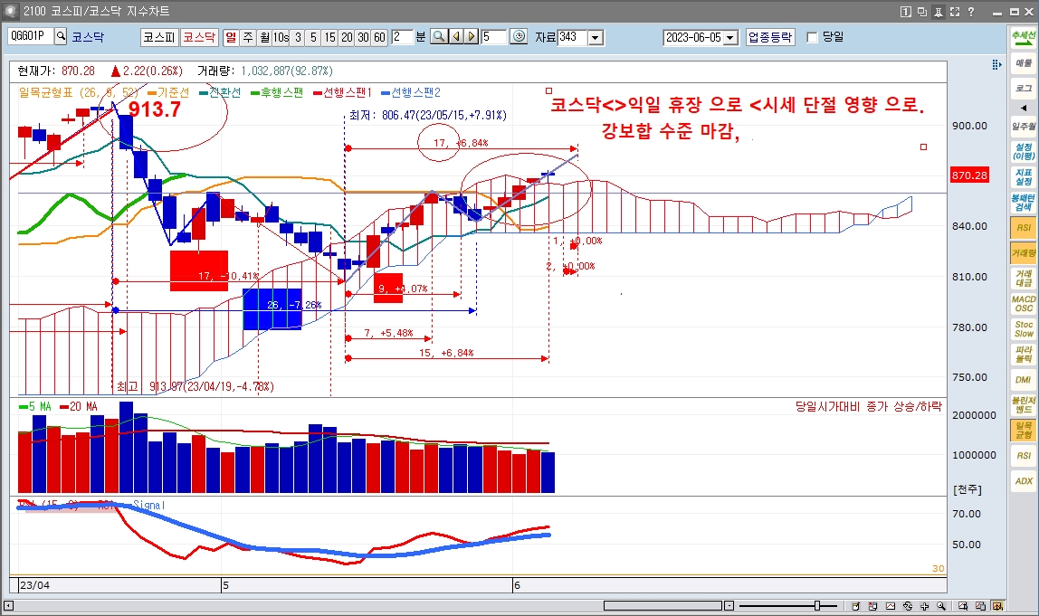The height and width of the screenshot is (616, 1039).
Task: Click the 추세선 trendline tool icon
Action: coord(1024,37)
